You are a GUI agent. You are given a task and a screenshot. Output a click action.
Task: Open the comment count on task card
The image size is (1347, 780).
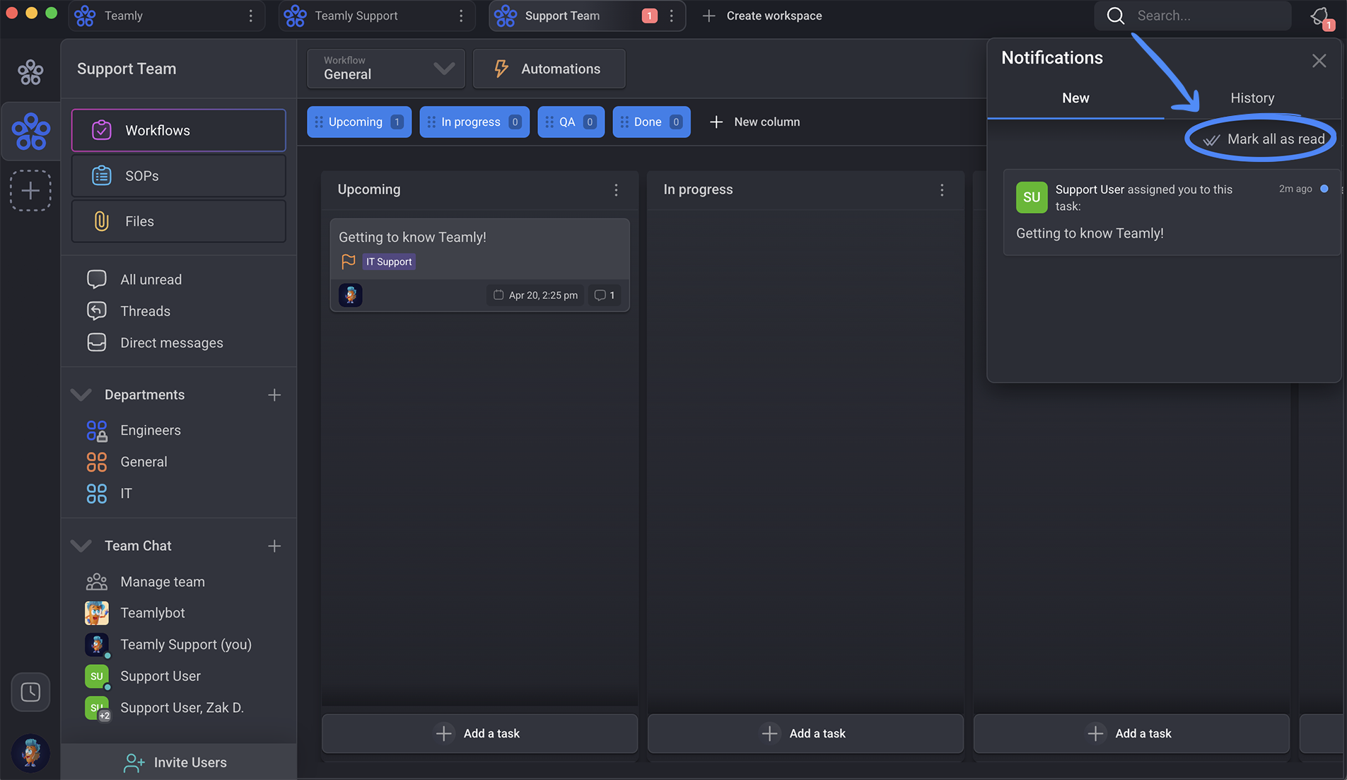605,295
